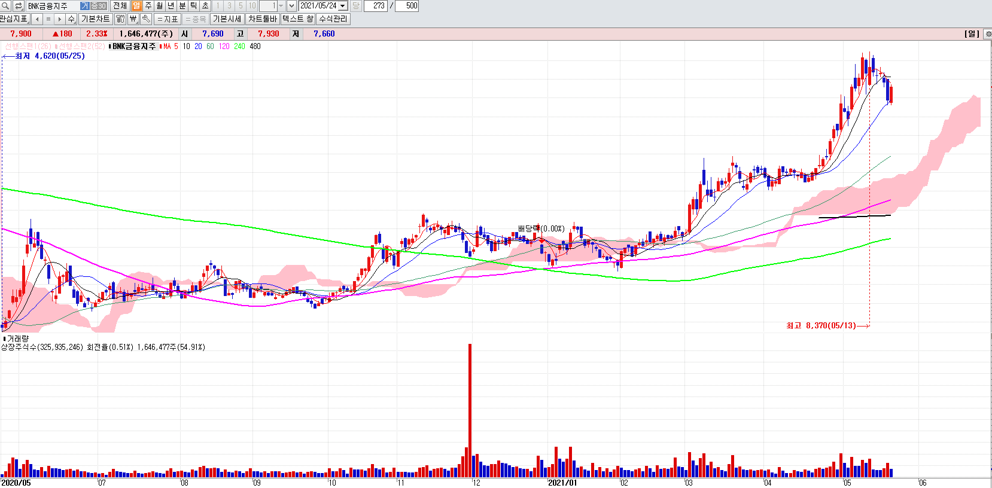Viewport: 992px width, 488px height.
Task: Click the lime MA 240 legend value
Action: (x=239, y=46)
